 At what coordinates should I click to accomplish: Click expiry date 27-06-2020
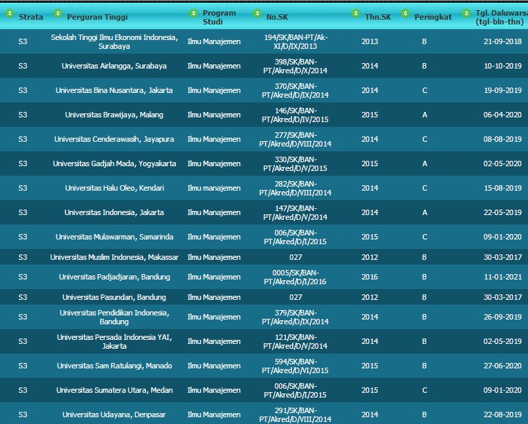[x=503, y=366]
